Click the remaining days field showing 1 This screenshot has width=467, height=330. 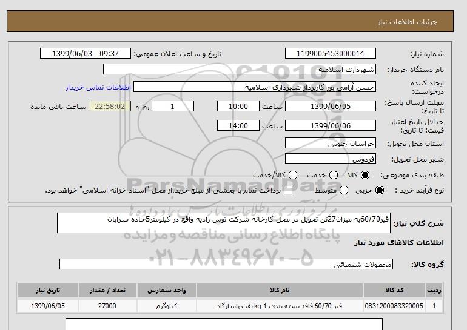(173, 107)
